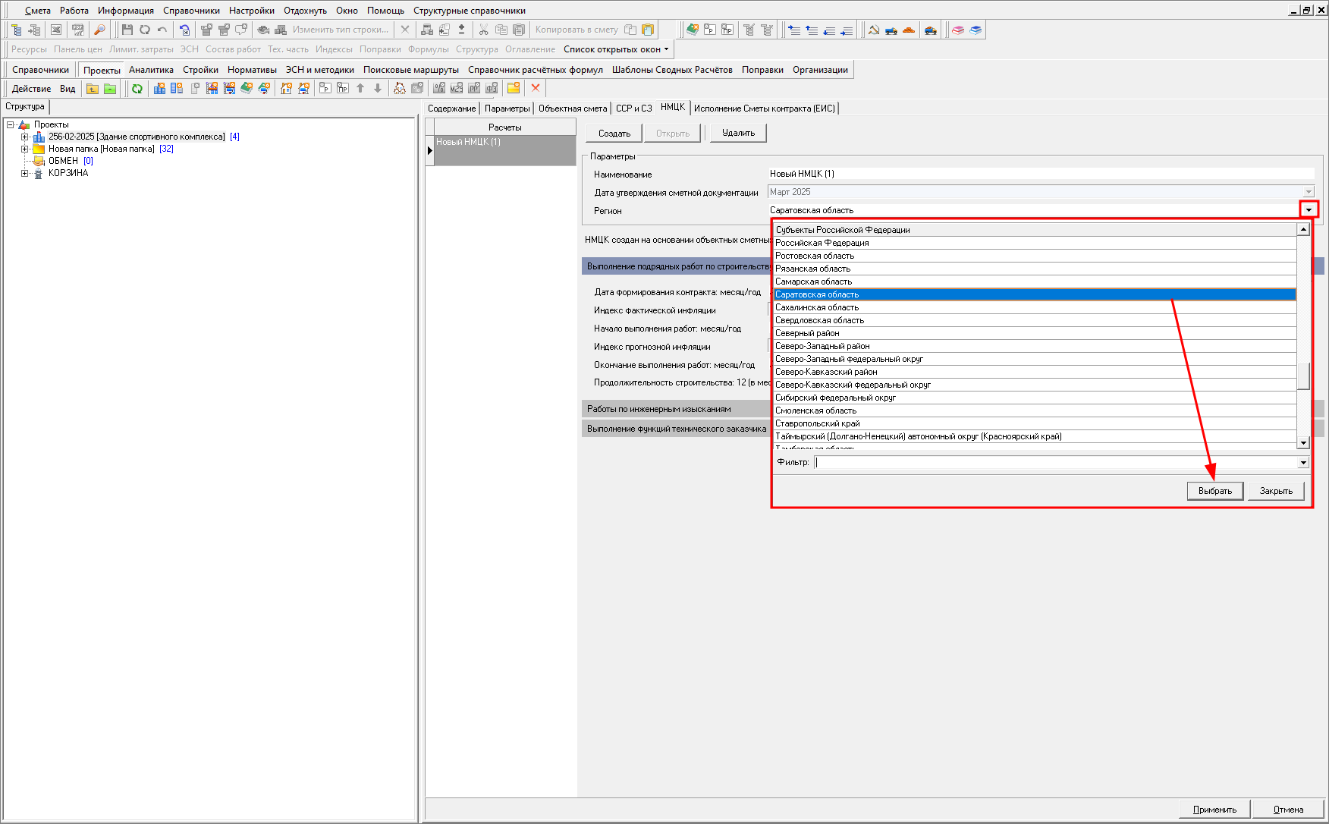Viewport: 1329px width, 824px height.
Task: Switch to the Объектная смета tab
Action: click(x=573, y=109)
